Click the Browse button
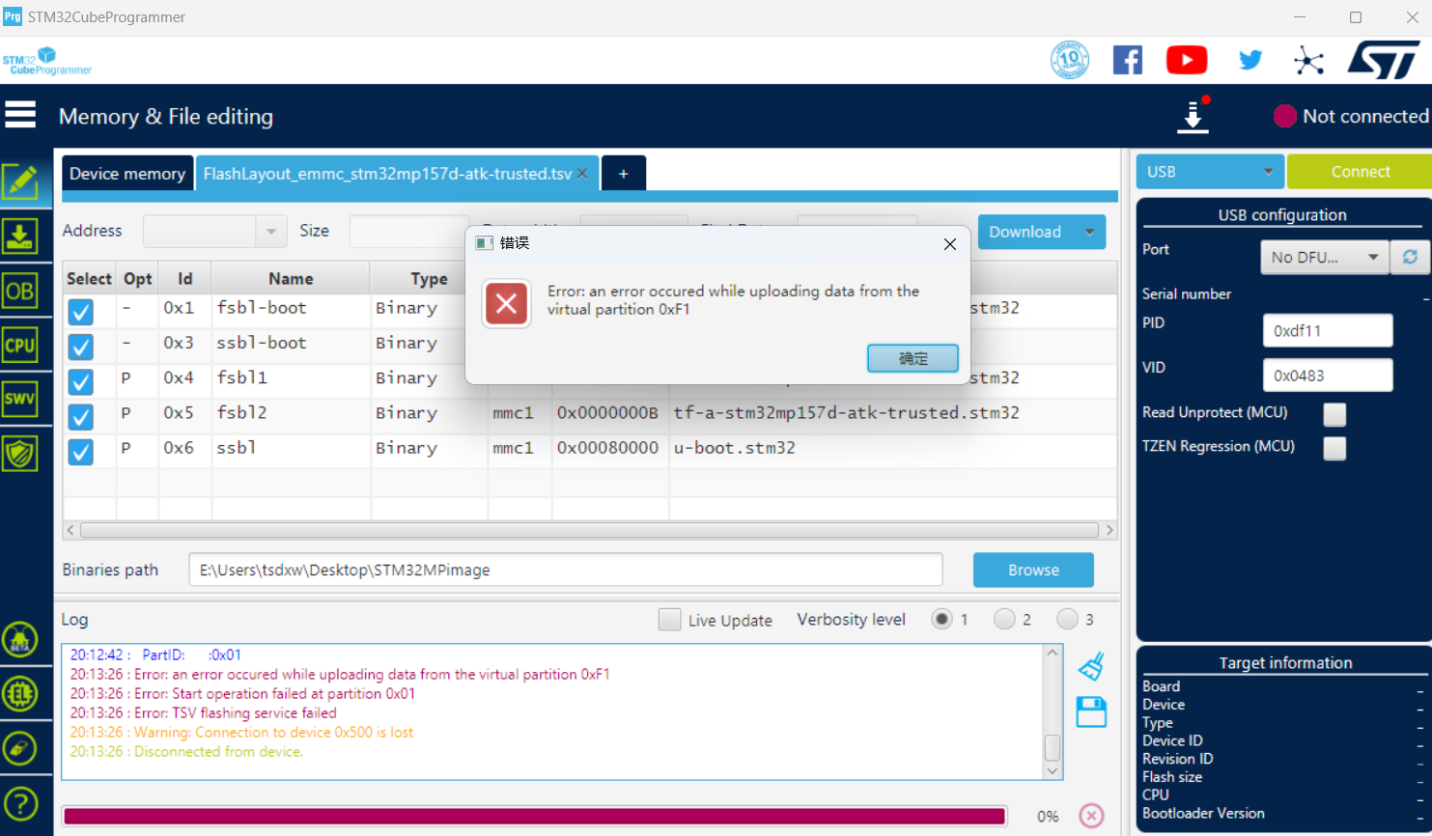Viewport: 1432px width, 836px height. point(1033,570)
